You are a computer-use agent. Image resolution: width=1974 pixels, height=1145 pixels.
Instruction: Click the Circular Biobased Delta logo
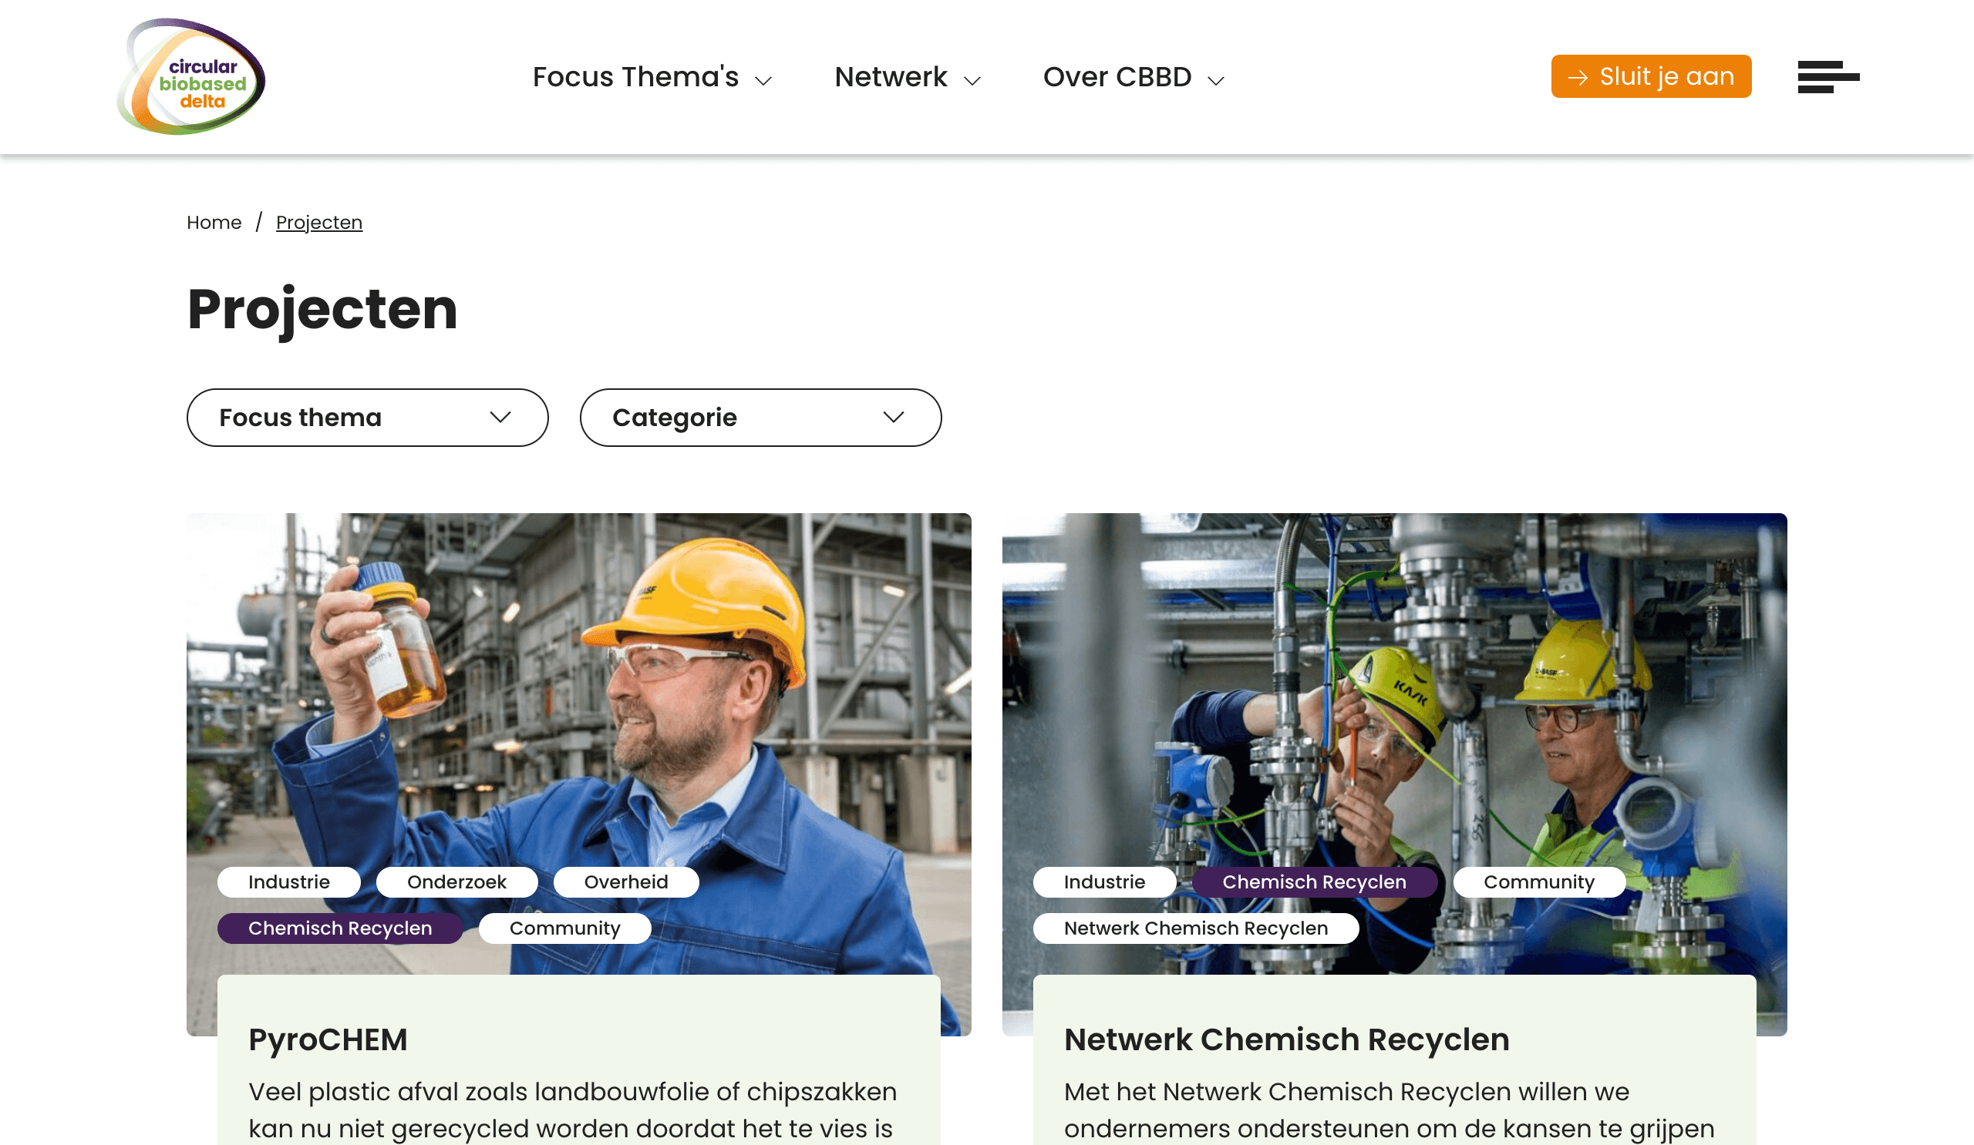[191, 77]
